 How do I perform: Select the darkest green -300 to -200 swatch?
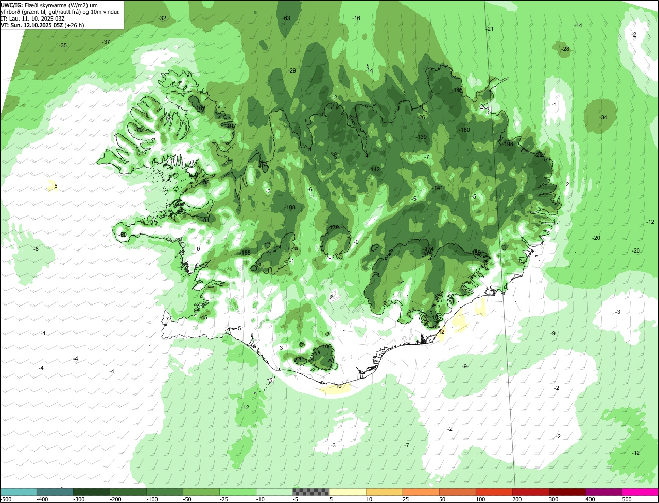pos(91,492)
